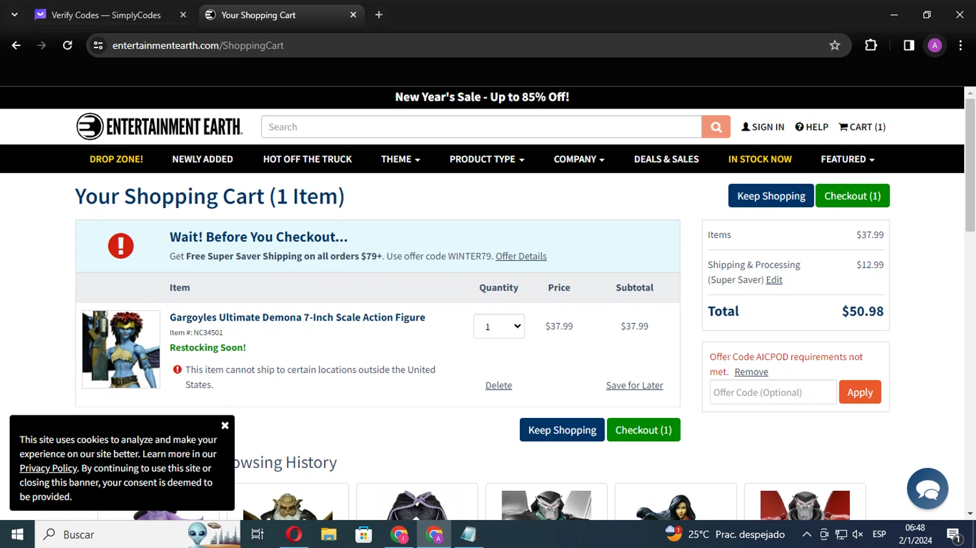Click the Demona action figure thumbnail

tap(121, 349)
